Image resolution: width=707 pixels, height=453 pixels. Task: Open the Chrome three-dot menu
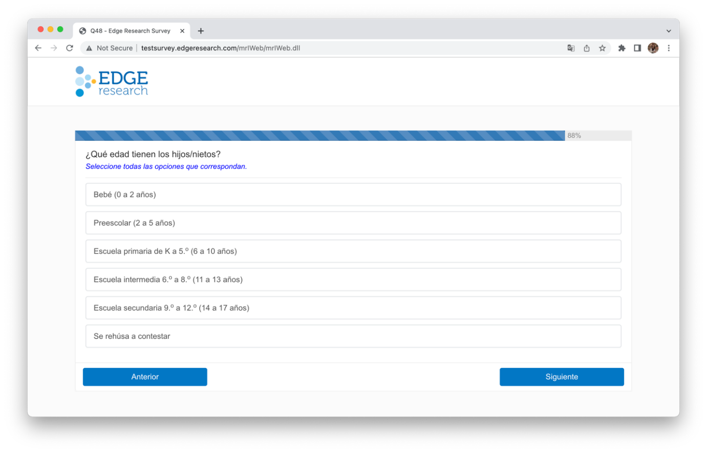tap(669, 48)
